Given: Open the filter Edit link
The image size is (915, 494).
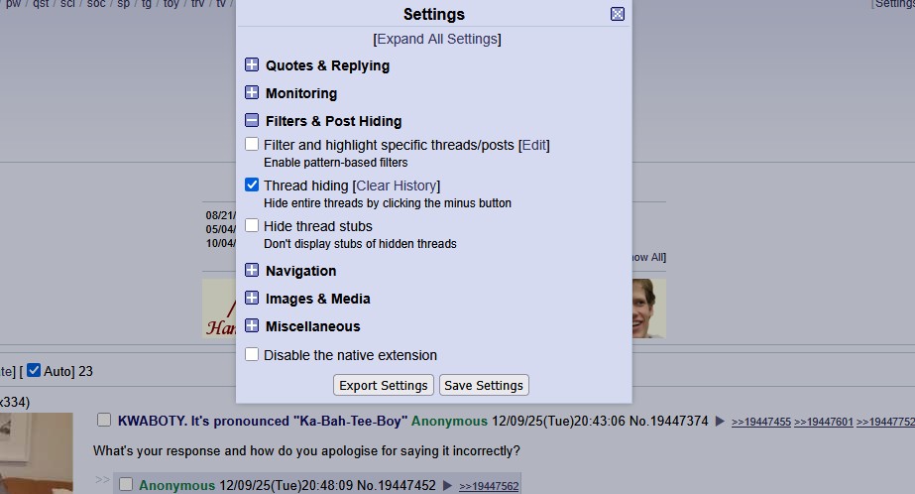Looking at the screenshot, I should tap(534, 145).
